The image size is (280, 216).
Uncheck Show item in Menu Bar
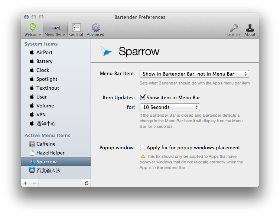click(143, 98)
